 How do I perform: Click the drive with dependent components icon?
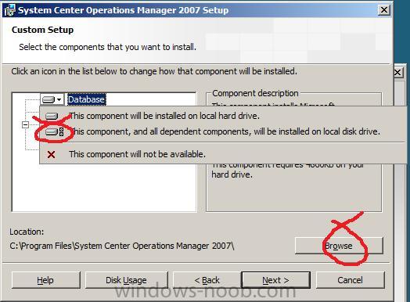[55, 131]
